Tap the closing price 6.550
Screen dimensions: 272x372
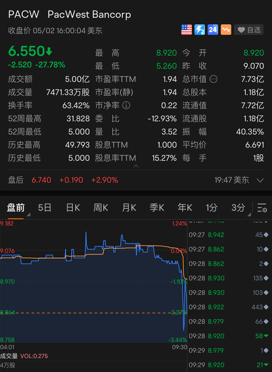point(26,51)
